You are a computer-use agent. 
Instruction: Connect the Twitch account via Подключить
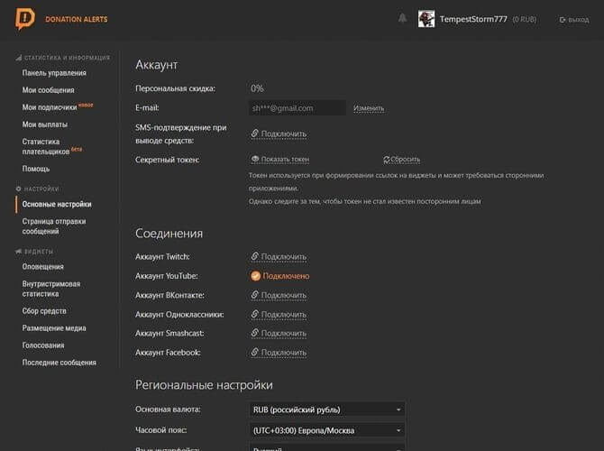click(284, 257)
